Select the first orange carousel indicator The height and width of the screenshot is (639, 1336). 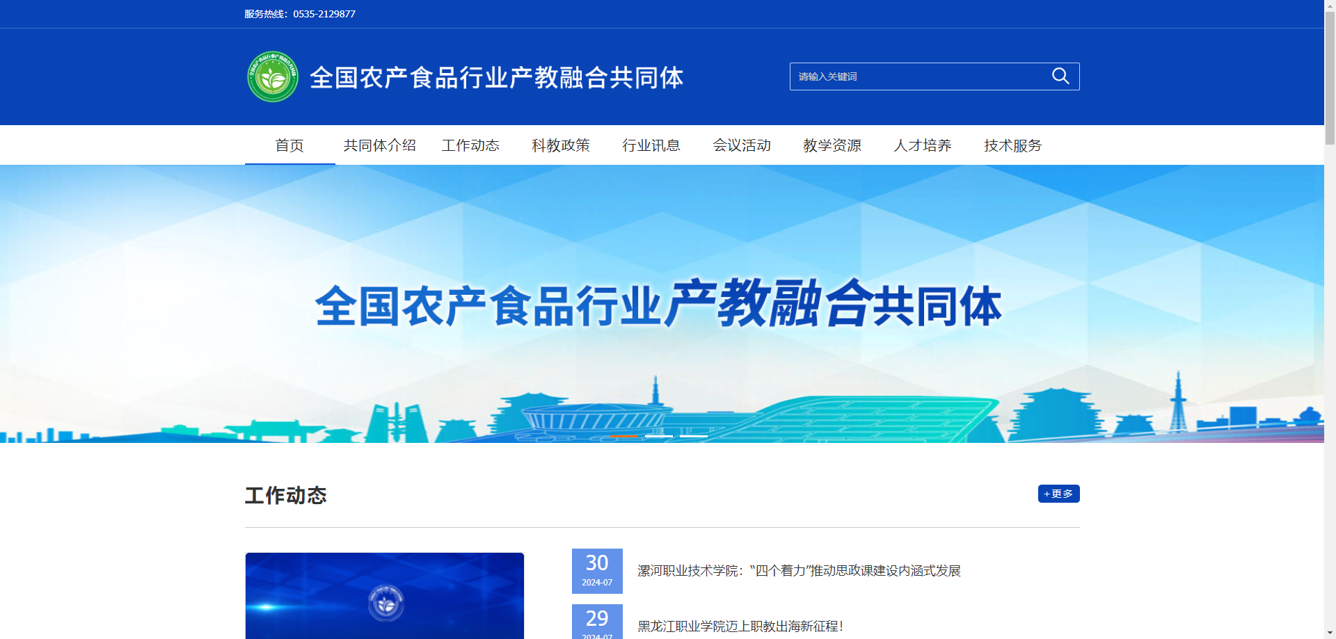[x=624, y=436]
